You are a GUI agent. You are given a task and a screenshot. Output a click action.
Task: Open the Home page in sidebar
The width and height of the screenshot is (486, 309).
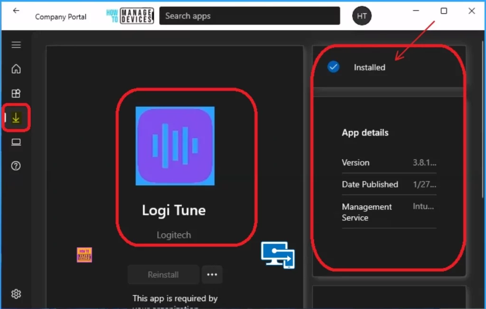[16, 69]
